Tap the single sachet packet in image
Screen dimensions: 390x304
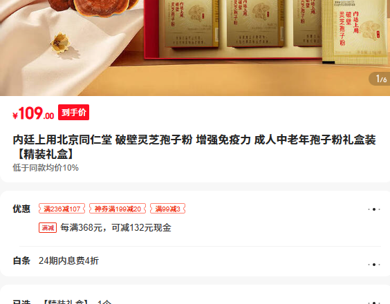[x=355, y=31]
